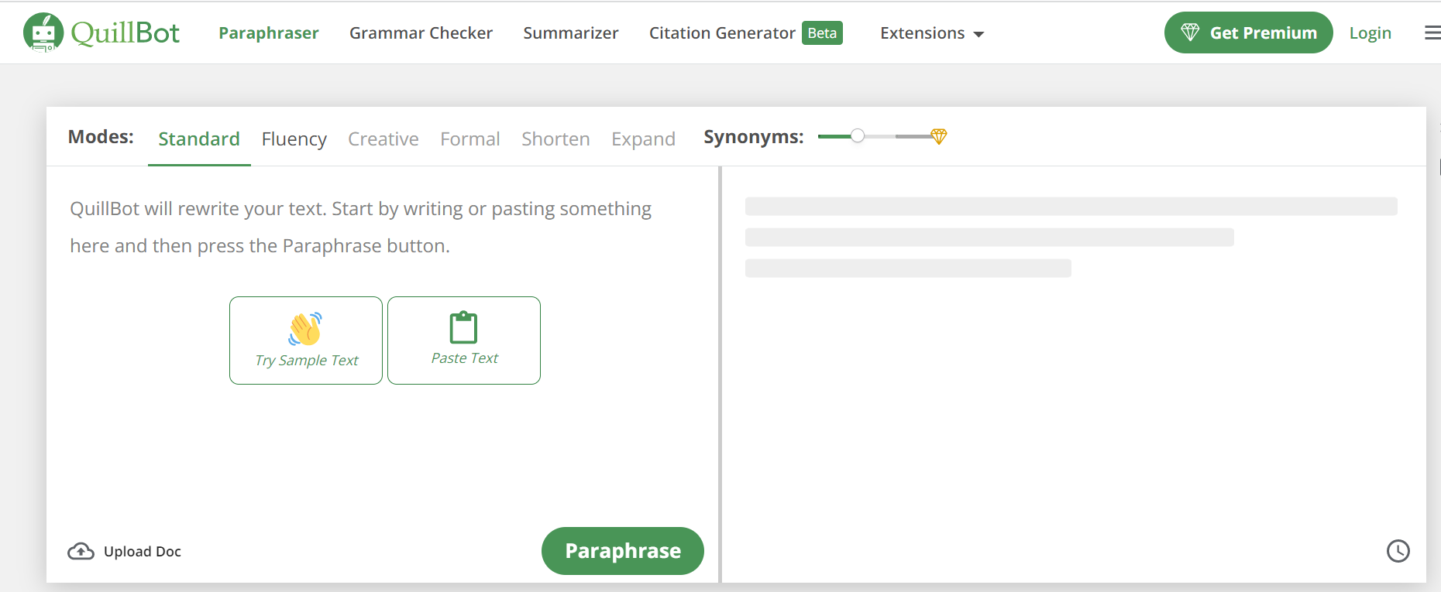Click the QuillBot robot logo icon
The height and width of the screenshot is (592, 1441).
click(43, 33)
